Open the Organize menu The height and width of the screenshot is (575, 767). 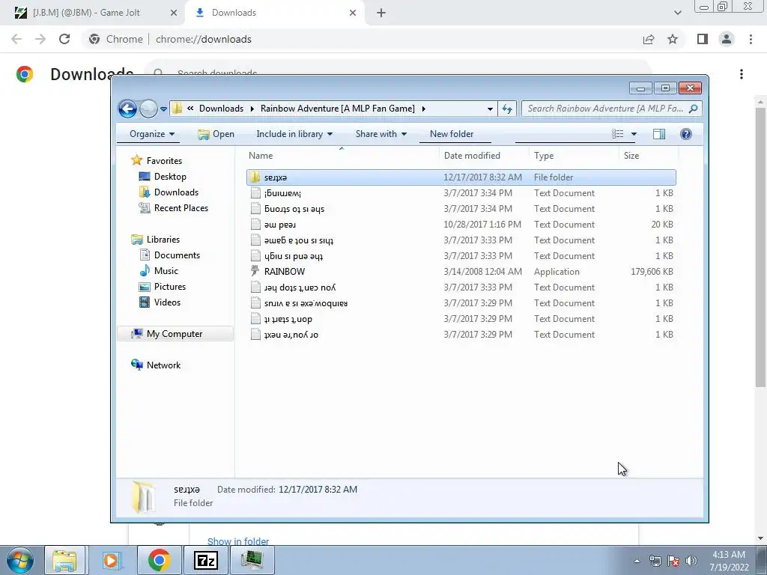[151, 134]
